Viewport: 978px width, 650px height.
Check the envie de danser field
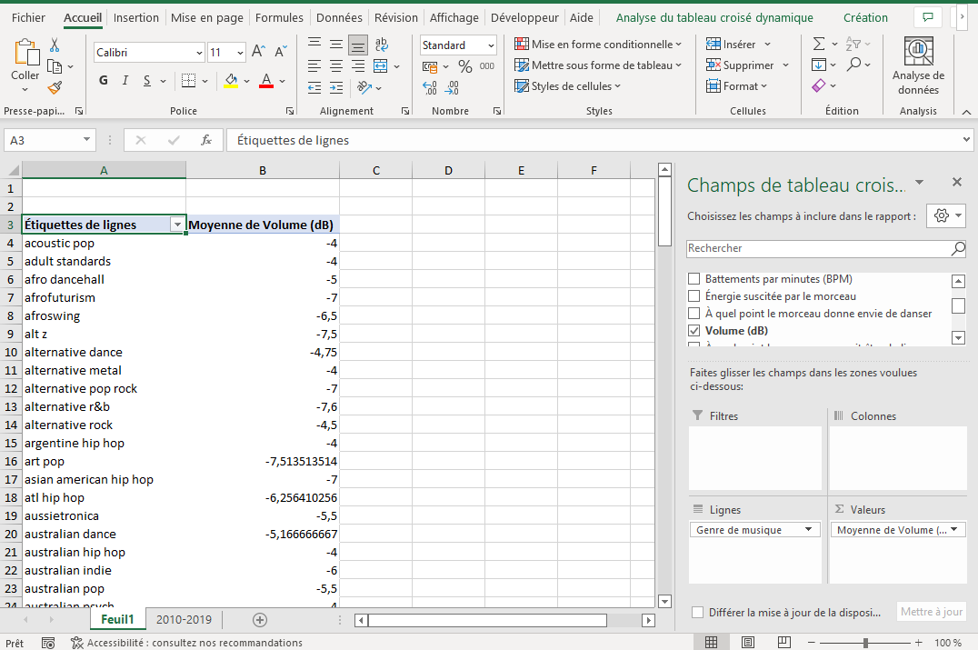[694, 313]
